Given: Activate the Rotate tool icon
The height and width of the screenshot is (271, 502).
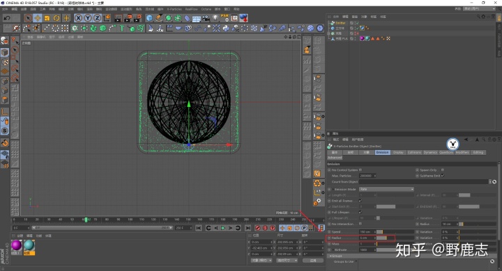Looking at the screenshot, I should point(56,18).
